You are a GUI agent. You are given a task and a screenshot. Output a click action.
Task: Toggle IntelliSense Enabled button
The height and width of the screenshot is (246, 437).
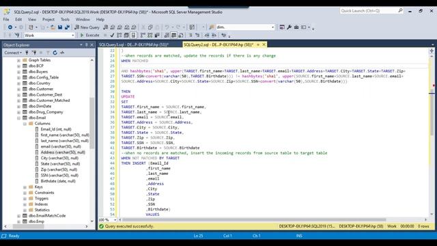(133, 35)
